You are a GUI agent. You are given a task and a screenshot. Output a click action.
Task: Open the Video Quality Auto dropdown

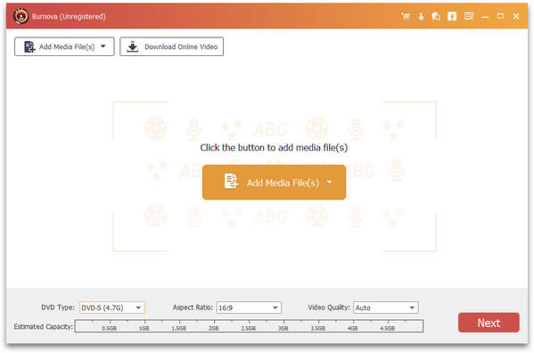[385, 308]
